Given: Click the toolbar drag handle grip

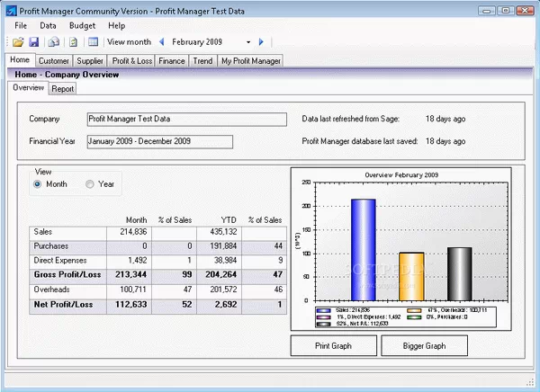Looking at the screenshot, I should (x=7, y=42).
